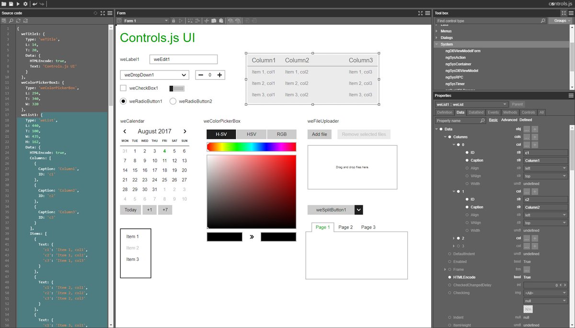Click the weSplitButton1 main button
The width and height of the screenshot is (575, 328).
[331, 210]
